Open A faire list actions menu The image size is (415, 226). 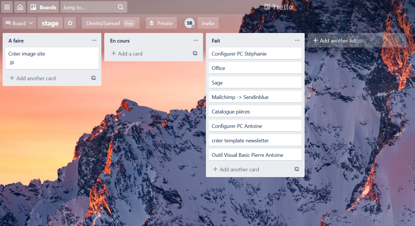(x=94, y=41)
